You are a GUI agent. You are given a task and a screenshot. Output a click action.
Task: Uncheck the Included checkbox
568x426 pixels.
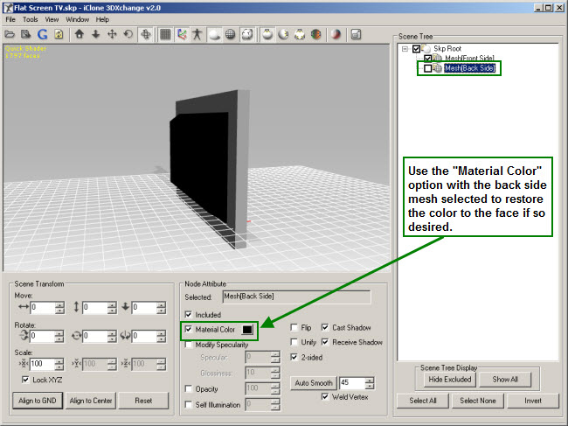click(189, 314)
